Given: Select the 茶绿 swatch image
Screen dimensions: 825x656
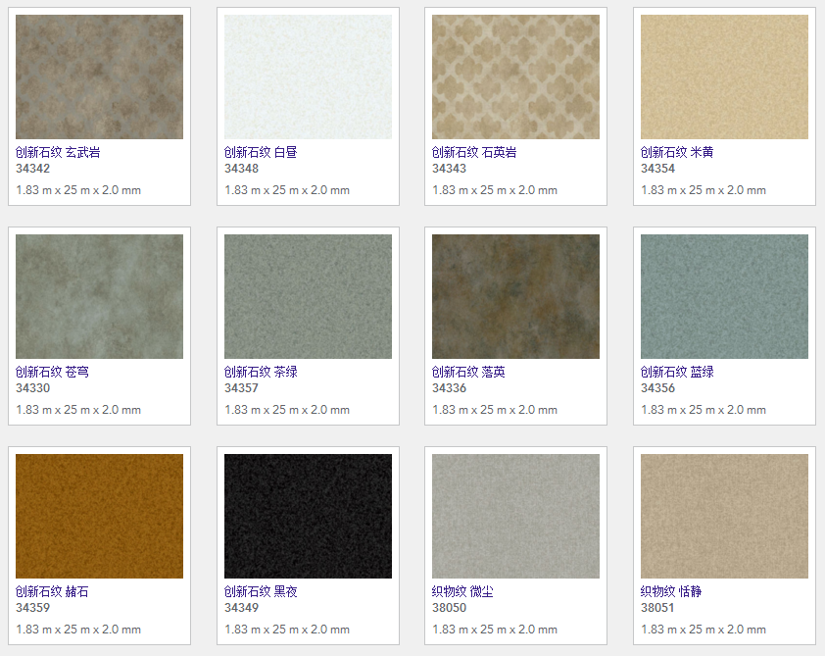Looking at the screenshot, I should coord(308,296).
